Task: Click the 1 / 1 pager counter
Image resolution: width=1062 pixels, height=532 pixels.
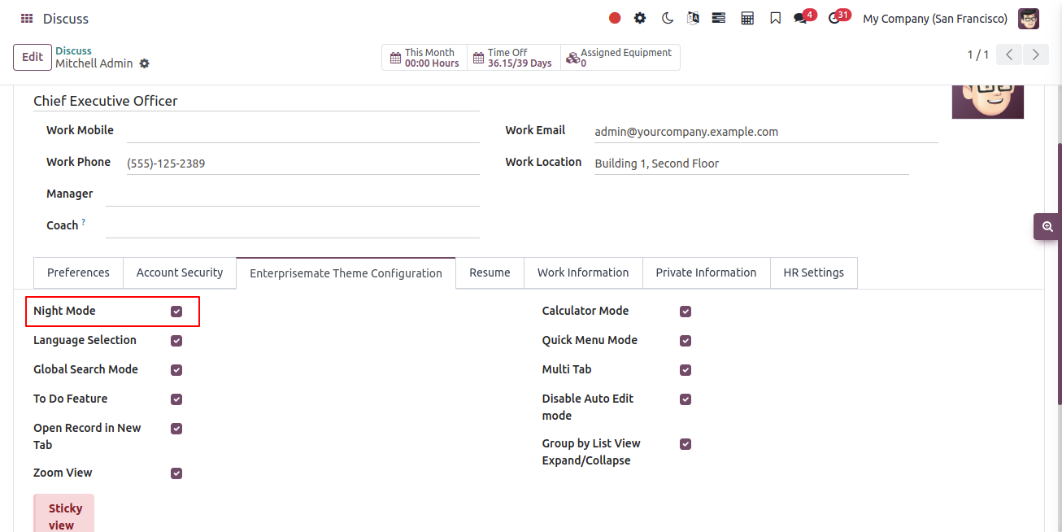Action: 978,55
